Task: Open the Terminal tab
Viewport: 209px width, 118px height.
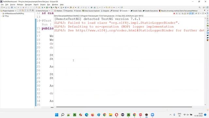Action: pos(115,11)
